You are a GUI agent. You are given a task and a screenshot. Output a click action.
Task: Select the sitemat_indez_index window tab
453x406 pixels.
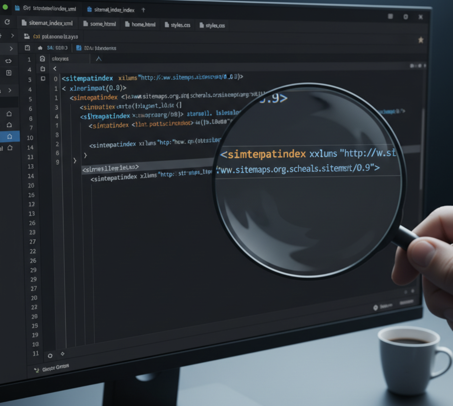111,10
